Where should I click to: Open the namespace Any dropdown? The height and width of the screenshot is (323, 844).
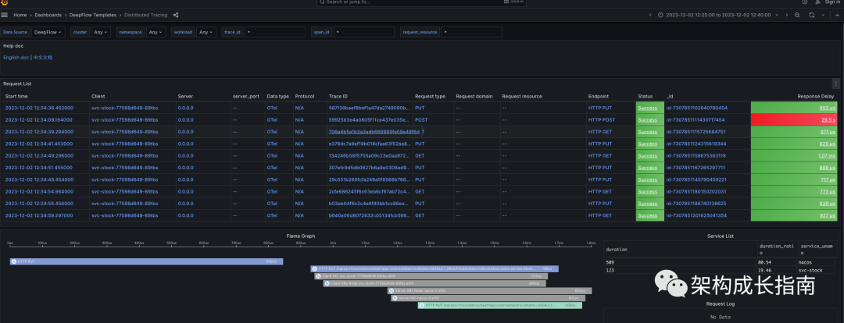[x=155, y=32]
